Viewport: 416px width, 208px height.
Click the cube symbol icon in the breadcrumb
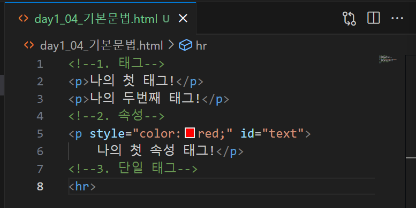pyautogui.click(x=185, y=45)
